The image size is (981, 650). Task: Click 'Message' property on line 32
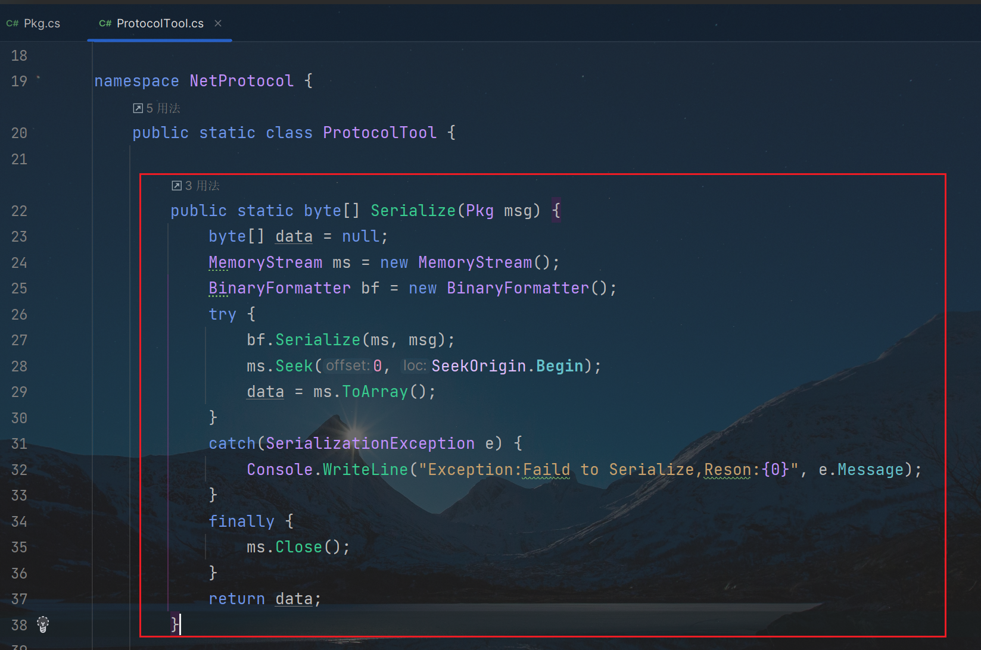[x=871, y=470]
